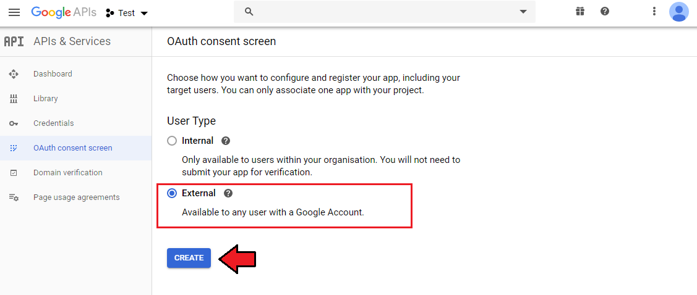Expand the search bar dropdown arrow

[523, 12]
